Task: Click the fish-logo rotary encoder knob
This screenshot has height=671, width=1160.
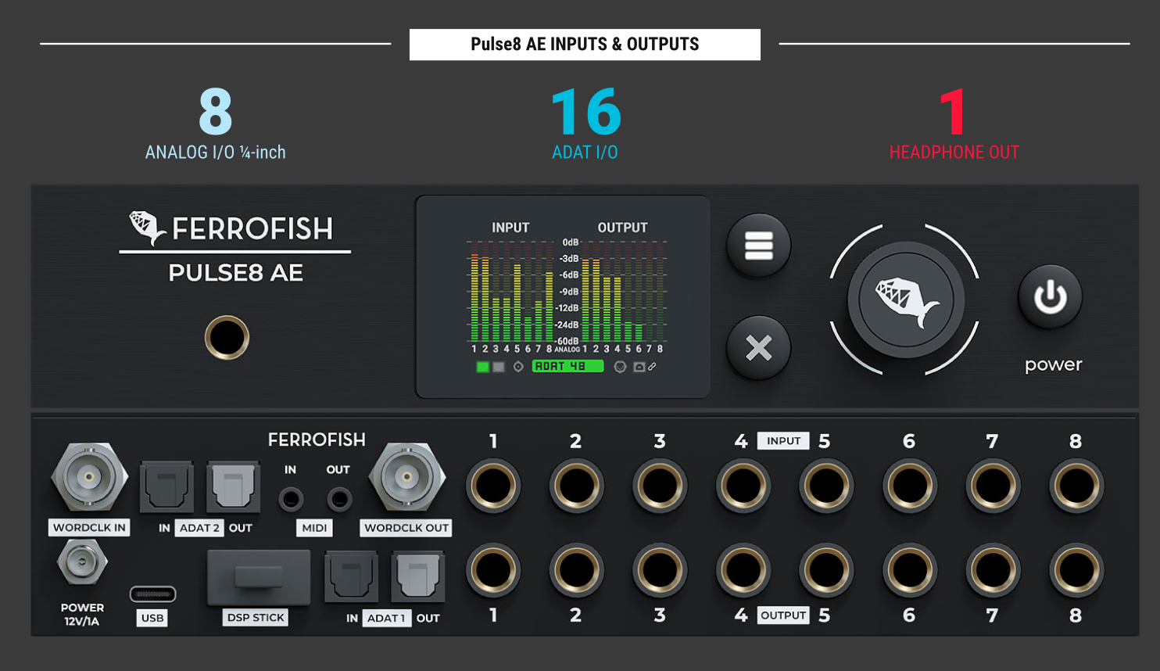Action: 906,300
